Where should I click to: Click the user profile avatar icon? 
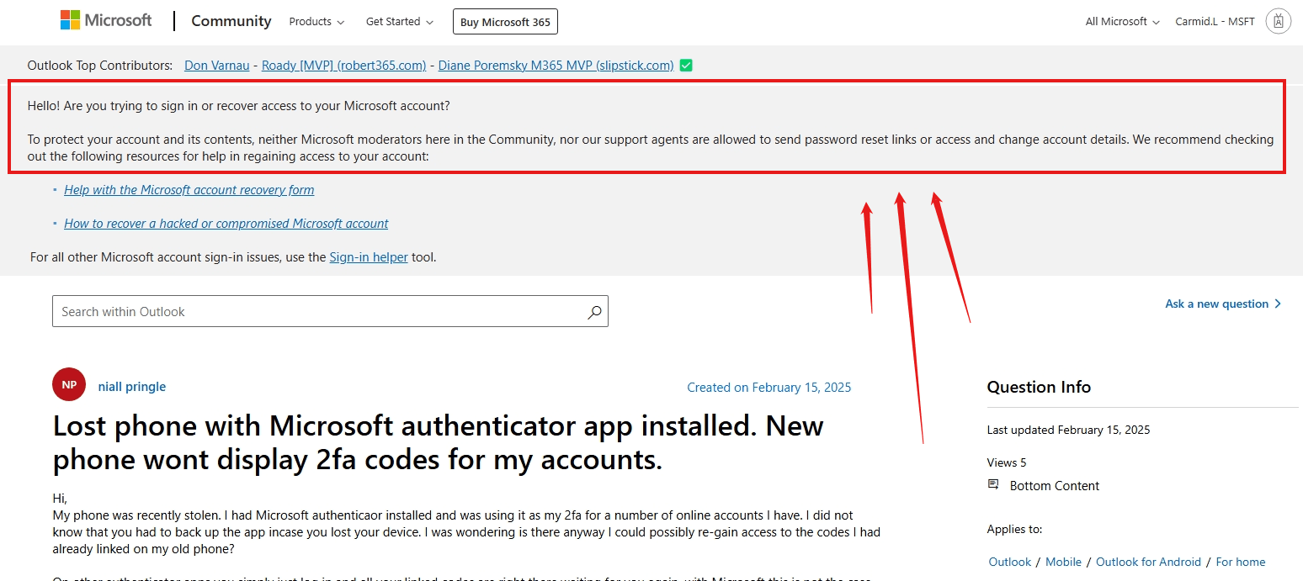pyautogui.click(x=1278, y=22)
